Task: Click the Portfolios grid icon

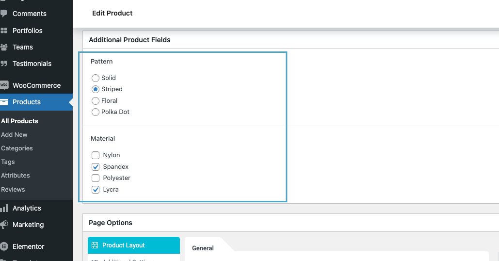Action: point(4,31)
